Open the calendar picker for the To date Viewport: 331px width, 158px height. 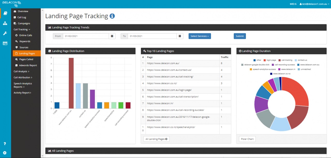180,36
